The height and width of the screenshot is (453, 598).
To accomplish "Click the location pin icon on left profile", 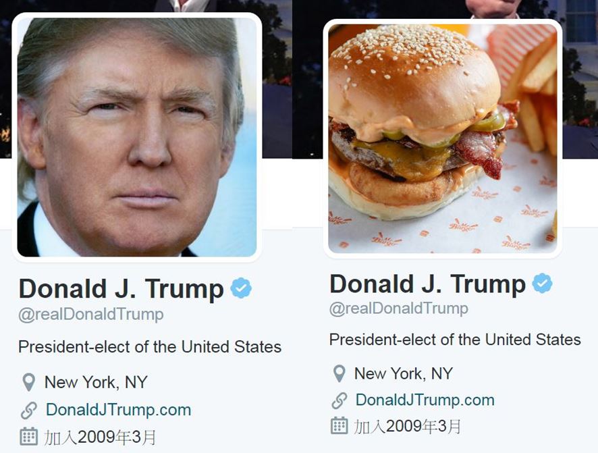I will (28, 382).
